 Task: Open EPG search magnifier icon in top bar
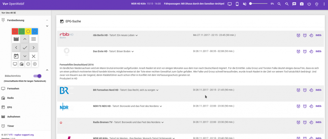tap(279, 4)
